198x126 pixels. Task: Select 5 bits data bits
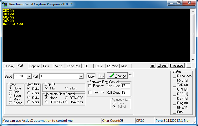pos(33,102)
